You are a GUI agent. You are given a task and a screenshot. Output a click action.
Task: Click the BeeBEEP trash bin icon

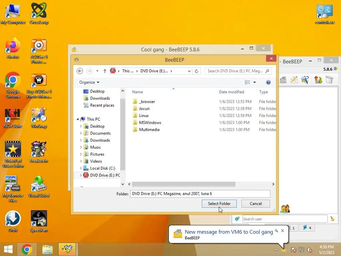coord(329,80)
